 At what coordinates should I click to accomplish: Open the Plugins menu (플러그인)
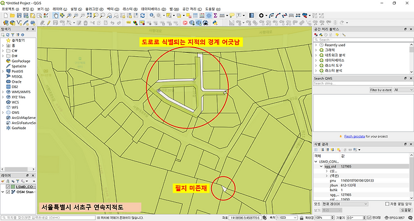pyautogui.click(x=95, y=9)
